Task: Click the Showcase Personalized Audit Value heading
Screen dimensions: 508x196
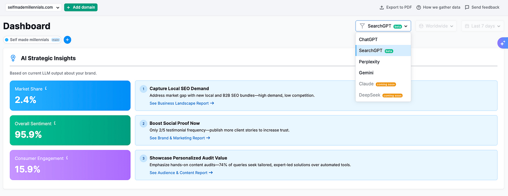Action: 188,158
